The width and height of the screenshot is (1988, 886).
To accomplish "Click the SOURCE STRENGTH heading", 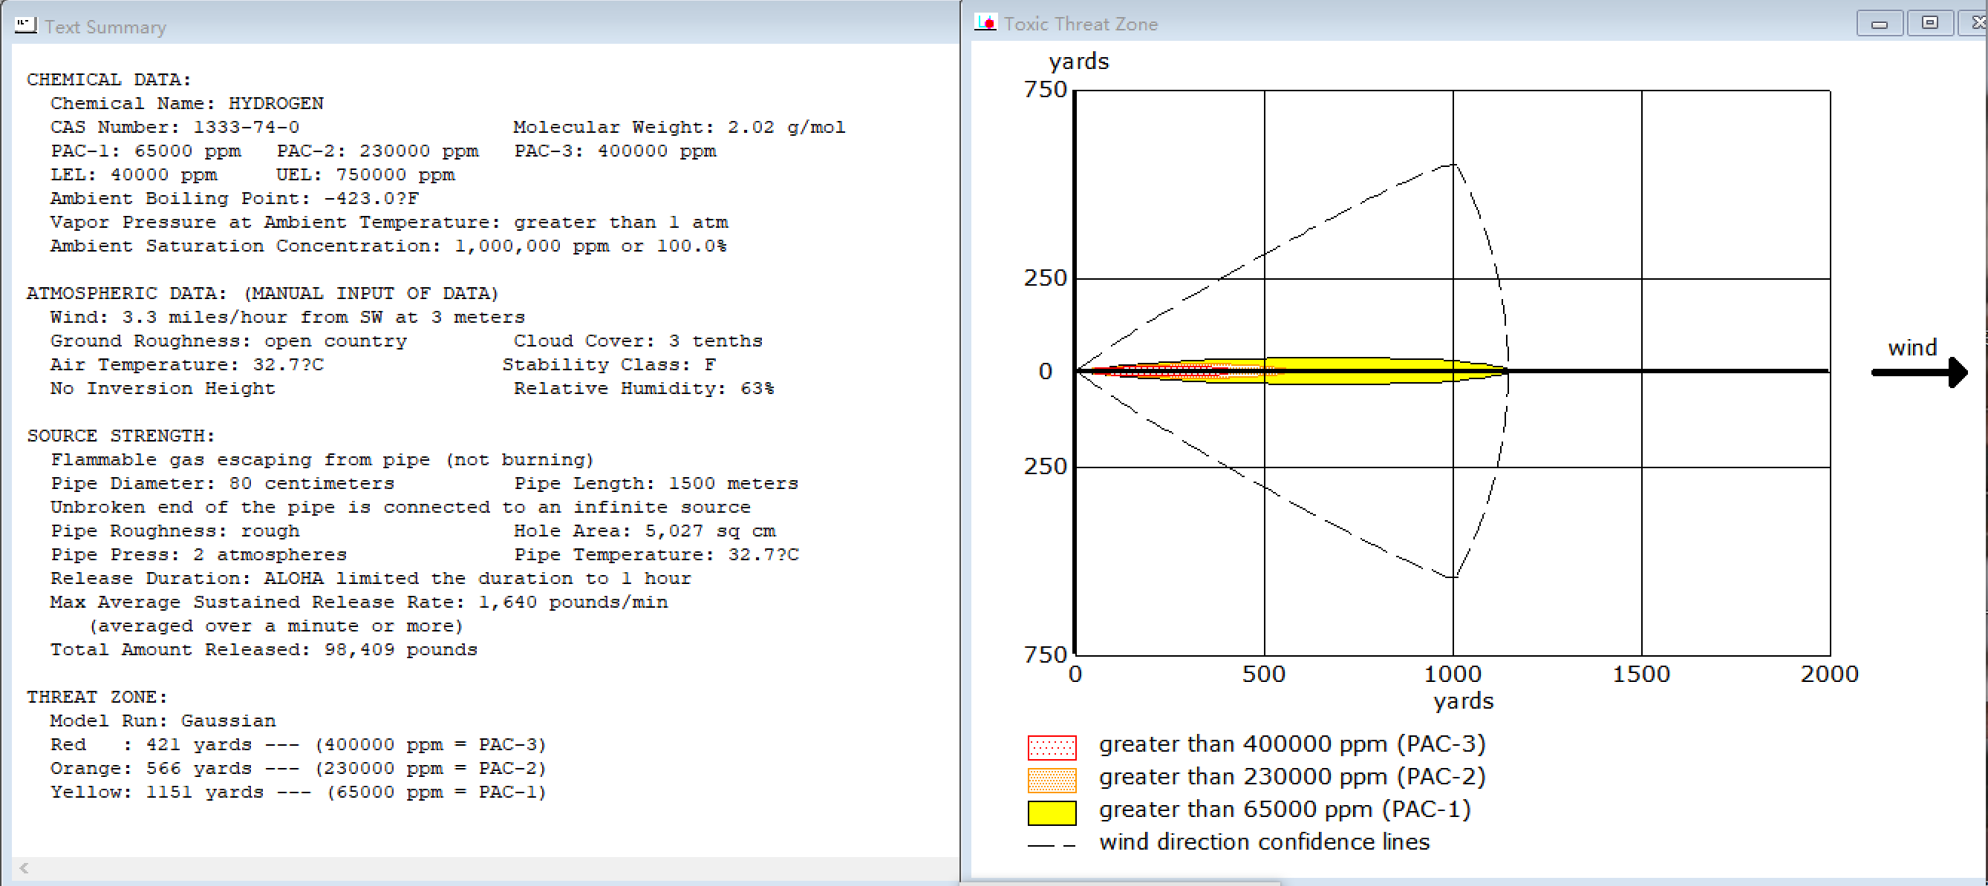I will (121, 436).
